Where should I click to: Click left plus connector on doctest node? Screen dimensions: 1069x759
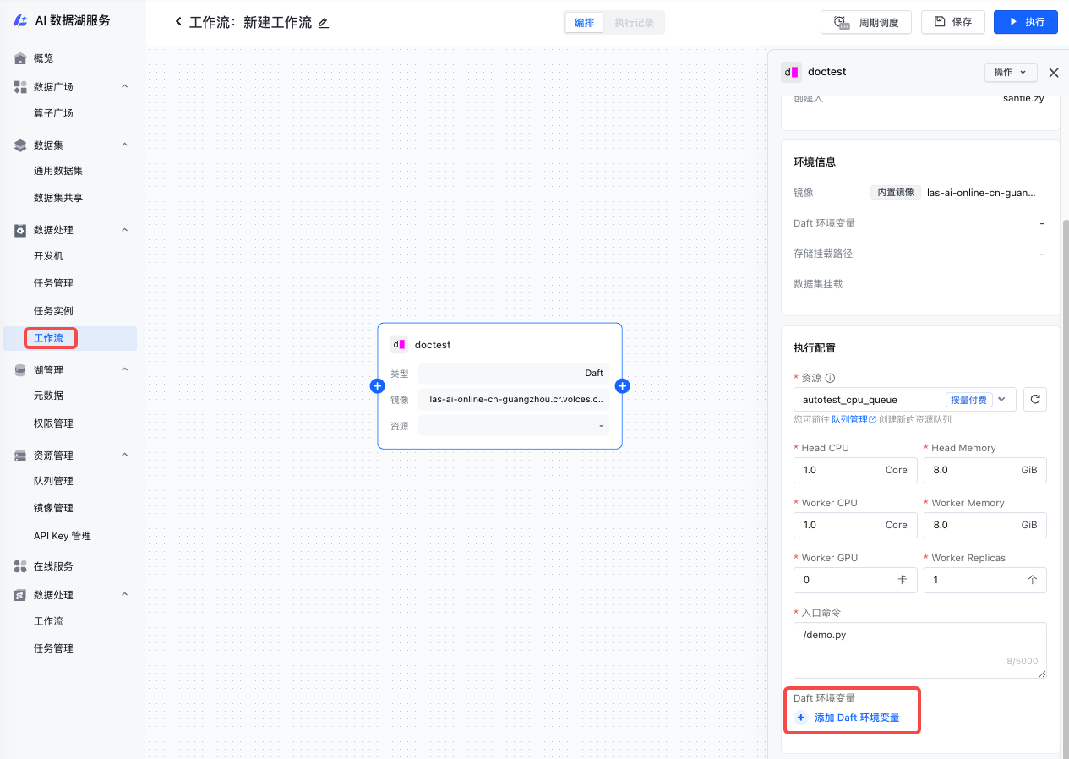[x=378, y=386]
